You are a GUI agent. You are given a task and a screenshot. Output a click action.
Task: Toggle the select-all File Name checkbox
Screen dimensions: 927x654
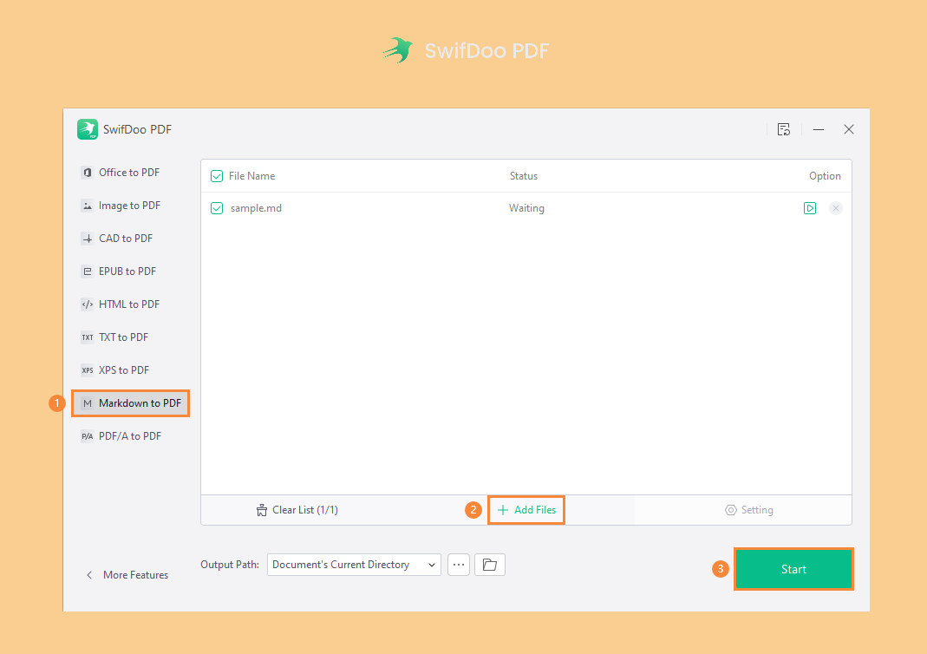point(217,176)
